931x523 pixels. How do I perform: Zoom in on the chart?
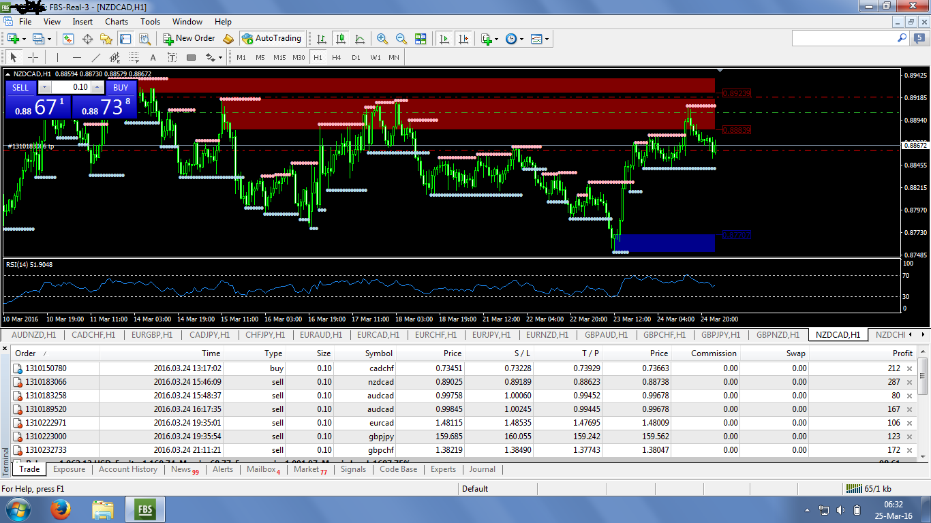382,39
